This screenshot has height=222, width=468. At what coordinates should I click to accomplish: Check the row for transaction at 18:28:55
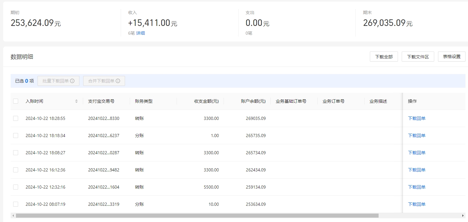(16, 118)
